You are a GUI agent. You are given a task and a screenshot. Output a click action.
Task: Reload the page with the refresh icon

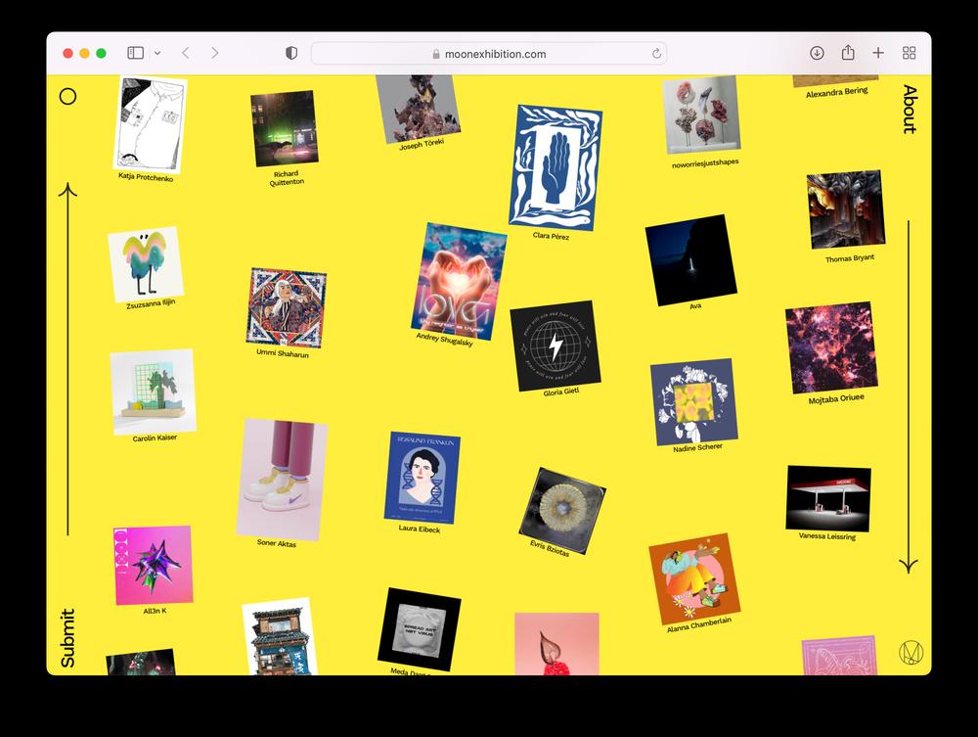(x=656, y=54)
